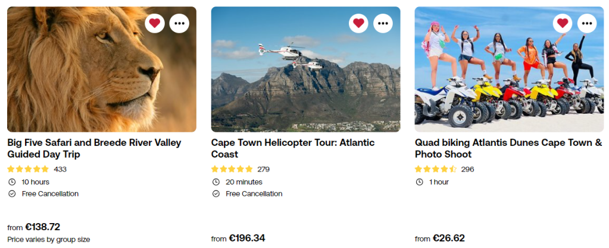Open Big Five Safari and Breede River title
The image size is (609, 248).
[x=94, y=148]
